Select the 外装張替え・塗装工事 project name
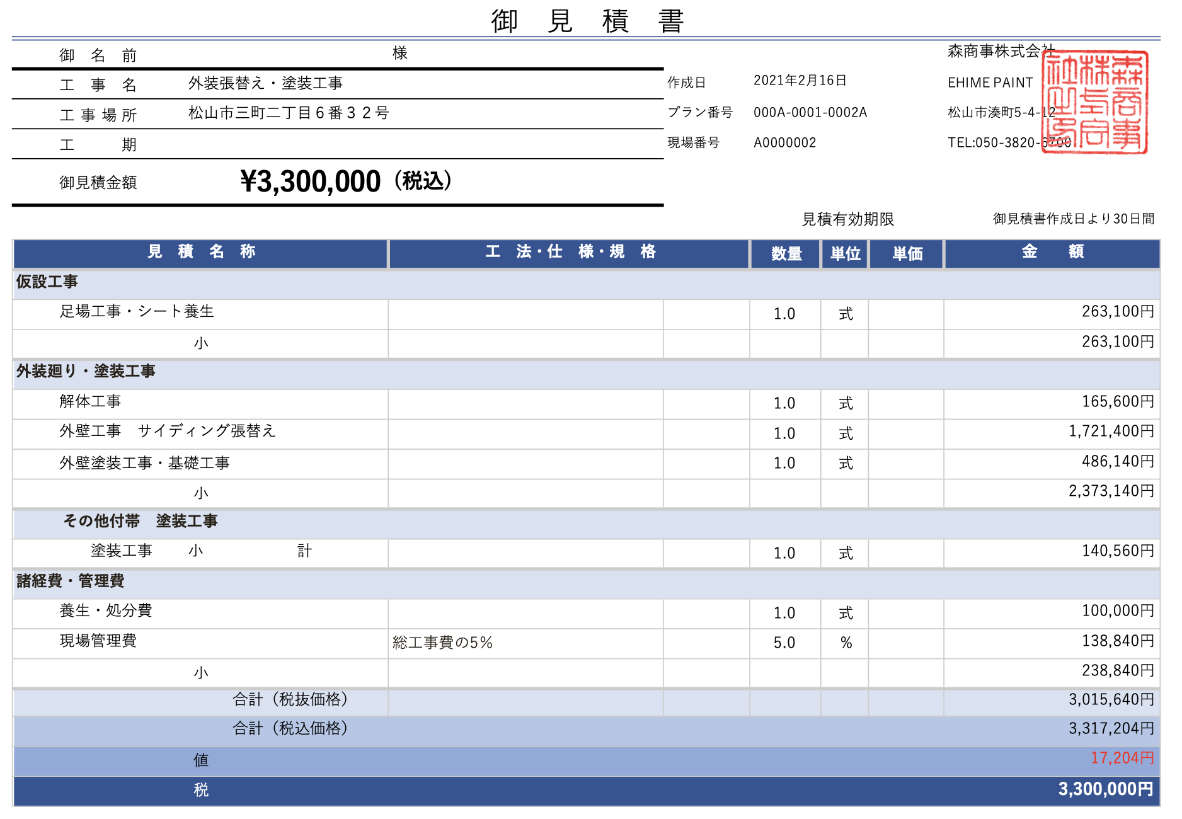 [x=265, y=83]
